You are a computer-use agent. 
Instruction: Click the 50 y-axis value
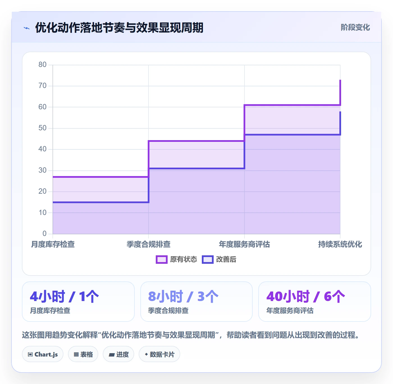click(42, 128)
